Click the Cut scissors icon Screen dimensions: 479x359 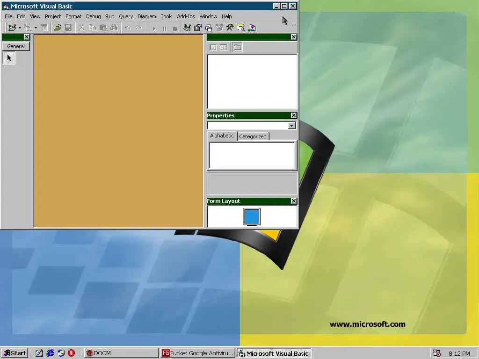tap(81, 28)
